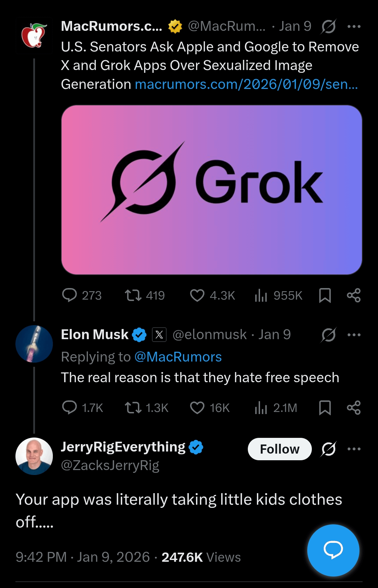Like the MacRumors tweet
The image size is (378, 588).
[x=197, y=295]
